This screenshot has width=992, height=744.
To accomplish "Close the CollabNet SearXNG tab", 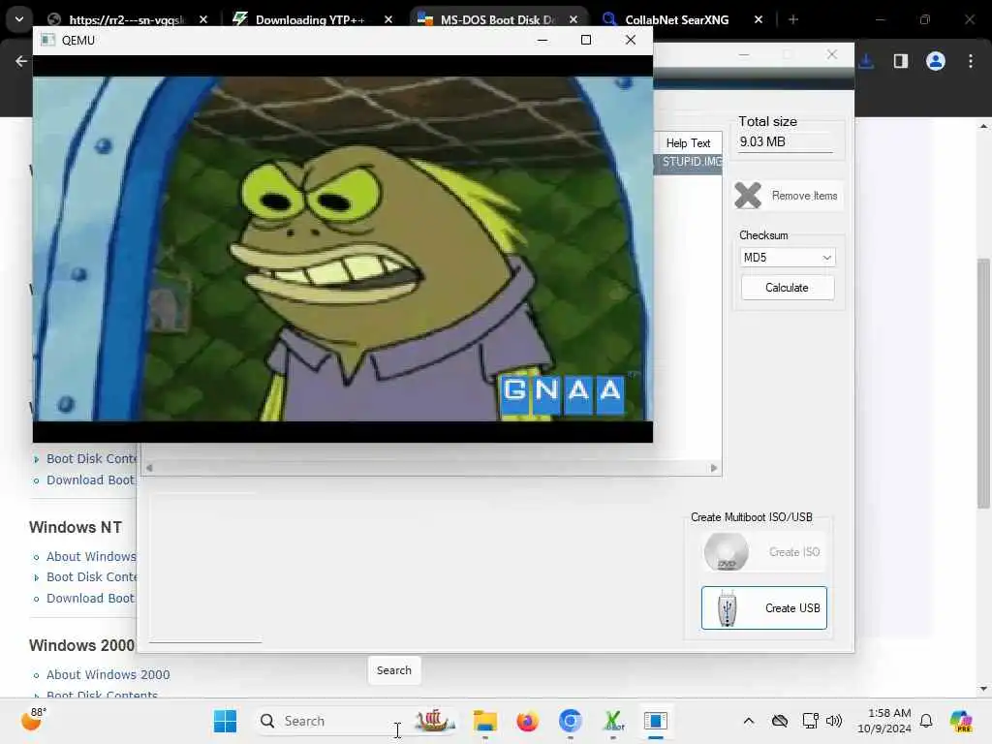I will coord(758,19).
